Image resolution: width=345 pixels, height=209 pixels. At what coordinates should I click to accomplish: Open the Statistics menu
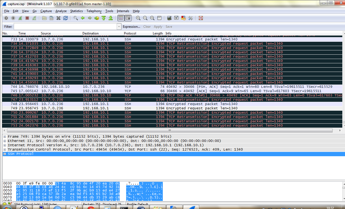[x=77, y=11]
